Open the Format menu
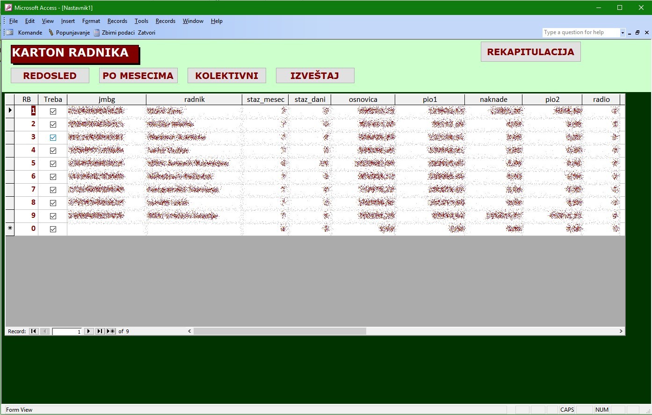652x415 pixels. 91,21
